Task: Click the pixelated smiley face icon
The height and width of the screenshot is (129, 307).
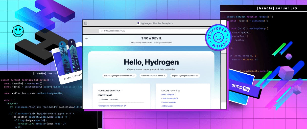Action: click(x=18, y=31)
